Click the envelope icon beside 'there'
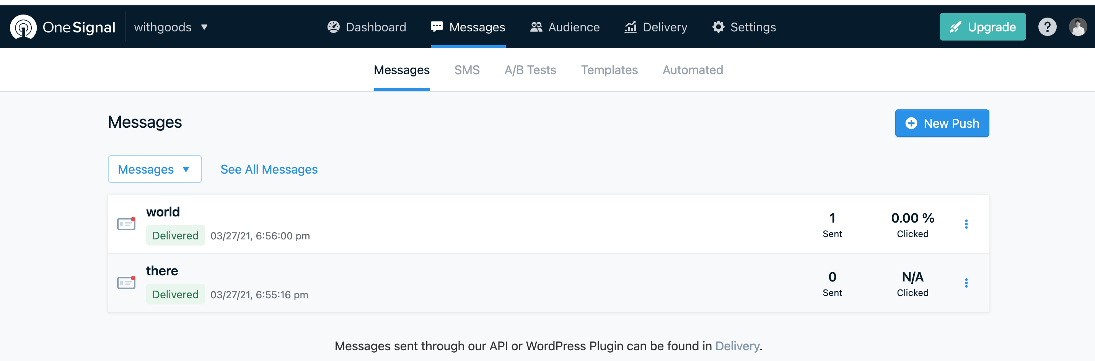This screenshot has height=361, width=1095. click(126, 283)
